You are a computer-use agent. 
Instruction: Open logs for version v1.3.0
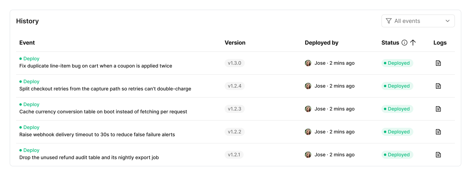438,63
